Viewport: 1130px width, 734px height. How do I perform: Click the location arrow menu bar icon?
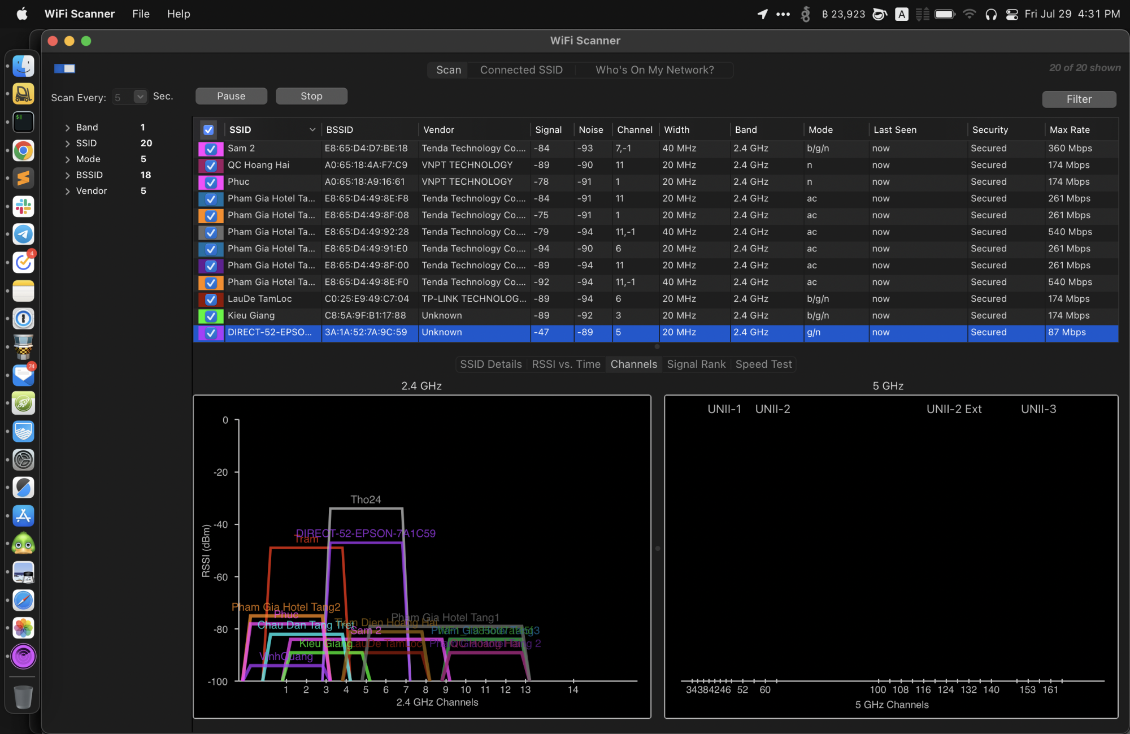point(762,14)
